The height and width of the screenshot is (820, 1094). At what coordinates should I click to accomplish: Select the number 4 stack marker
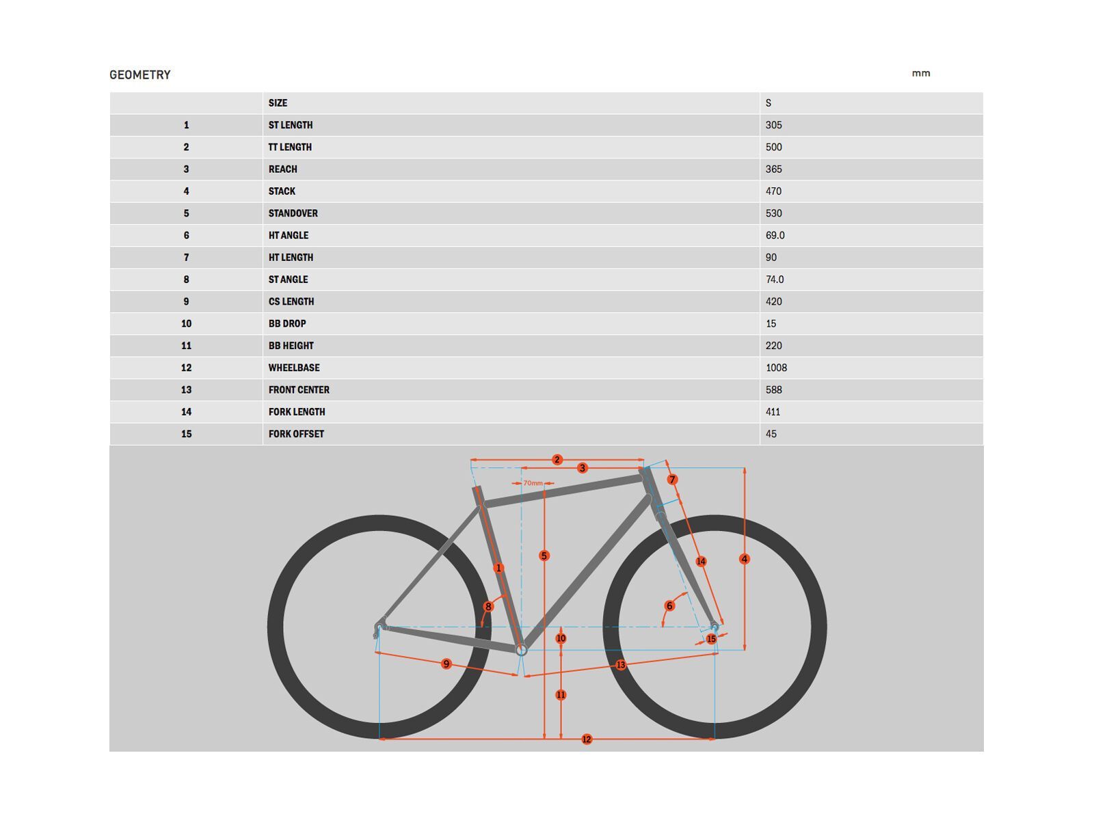pyautogui.click(x=745, y=559)
